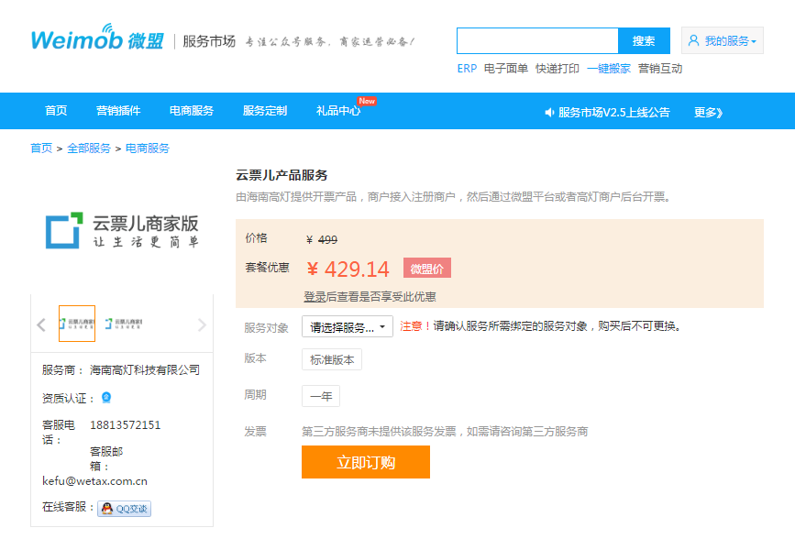The width and height of the screenshot is (795, 539).
Task: Open 礼品中心 in the navigation bar
Action: tap(338, 111)
